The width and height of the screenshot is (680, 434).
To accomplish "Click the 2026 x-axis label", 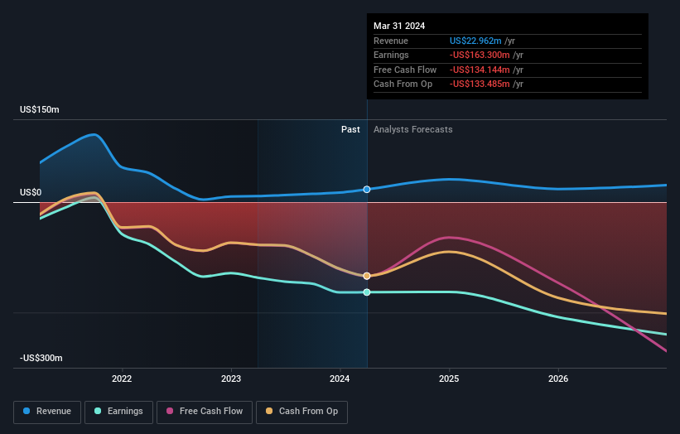I will click(x=558, y=379).
